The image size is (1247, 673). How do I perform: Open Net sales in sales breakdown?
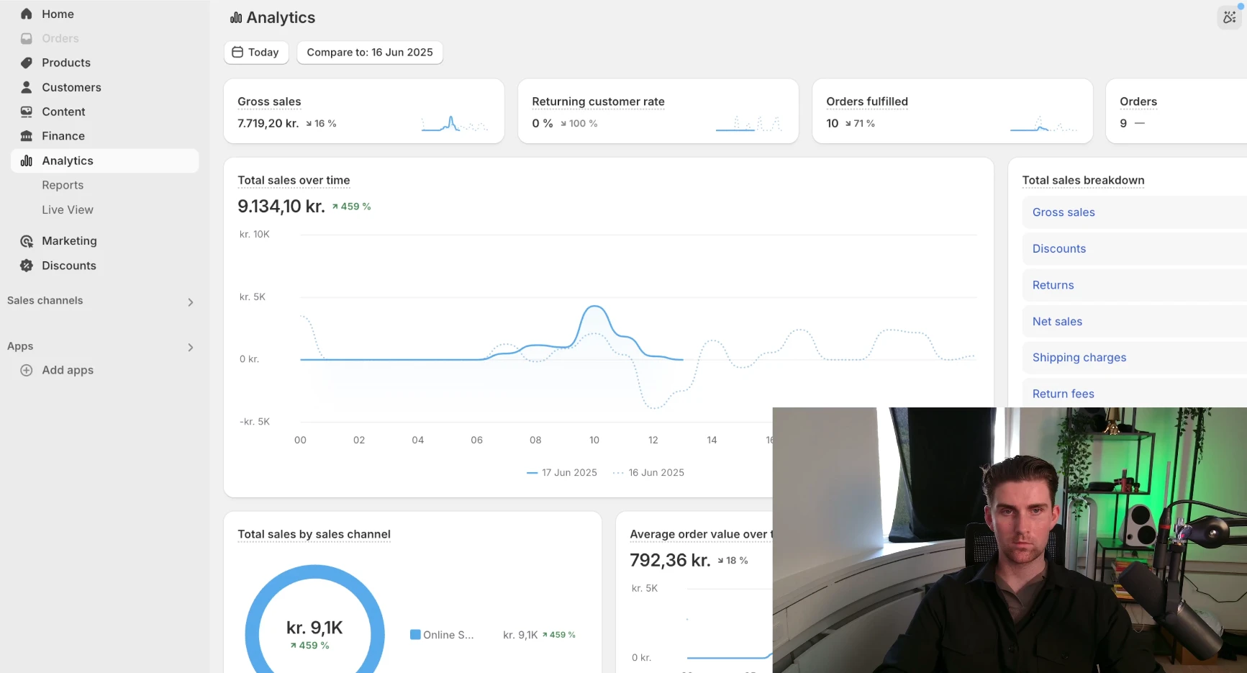click(x=1057, y=322)
